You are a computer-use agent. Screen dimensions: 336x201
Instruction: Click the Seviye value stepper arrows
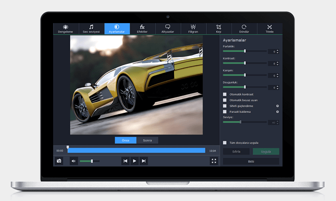coord(277,123)
